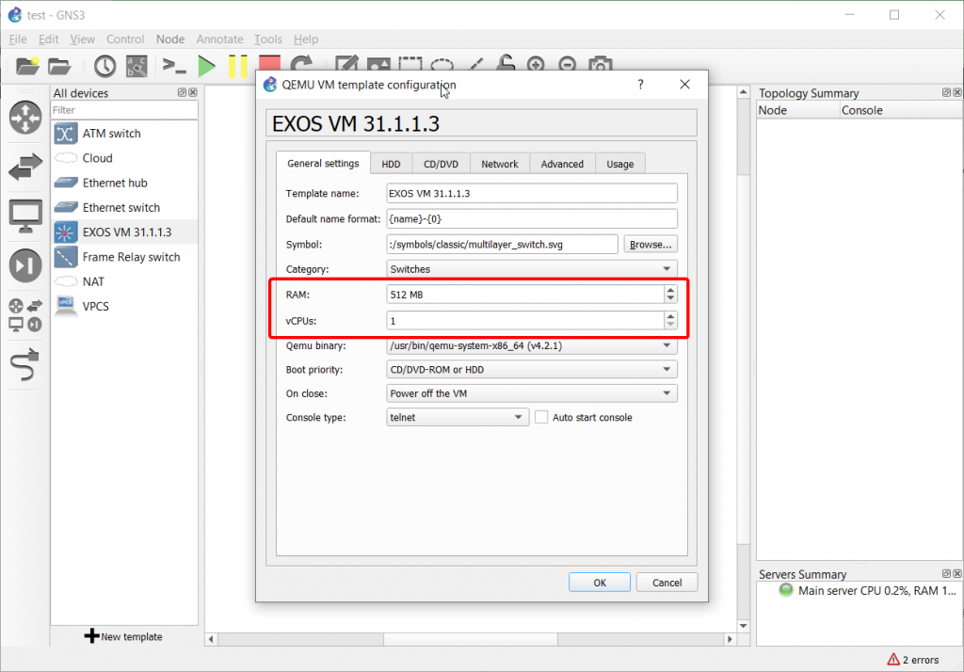Open the Node menu
Screen dimensions: 964x672
(x=170, y=40)
